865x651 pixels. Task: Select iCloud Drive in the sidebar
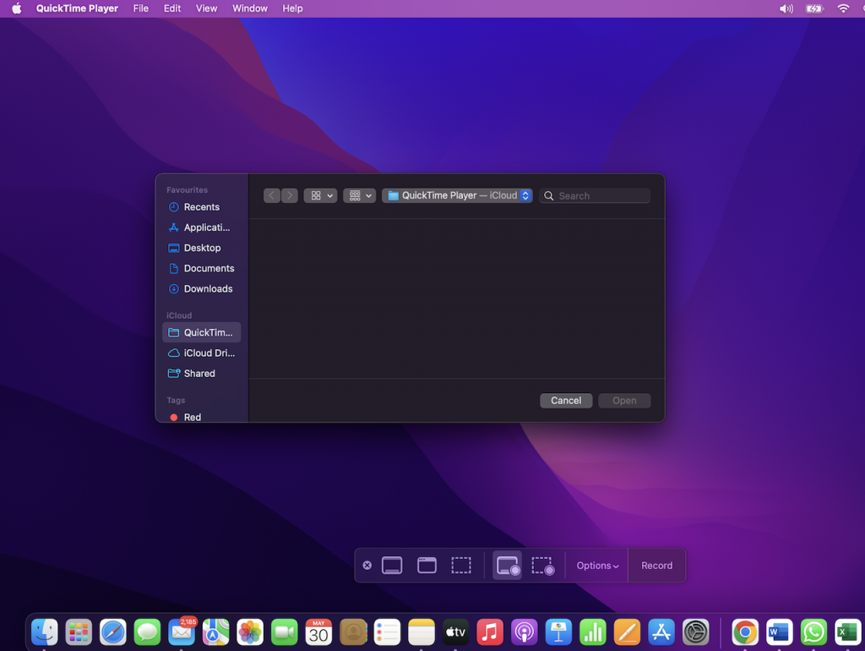201,353
